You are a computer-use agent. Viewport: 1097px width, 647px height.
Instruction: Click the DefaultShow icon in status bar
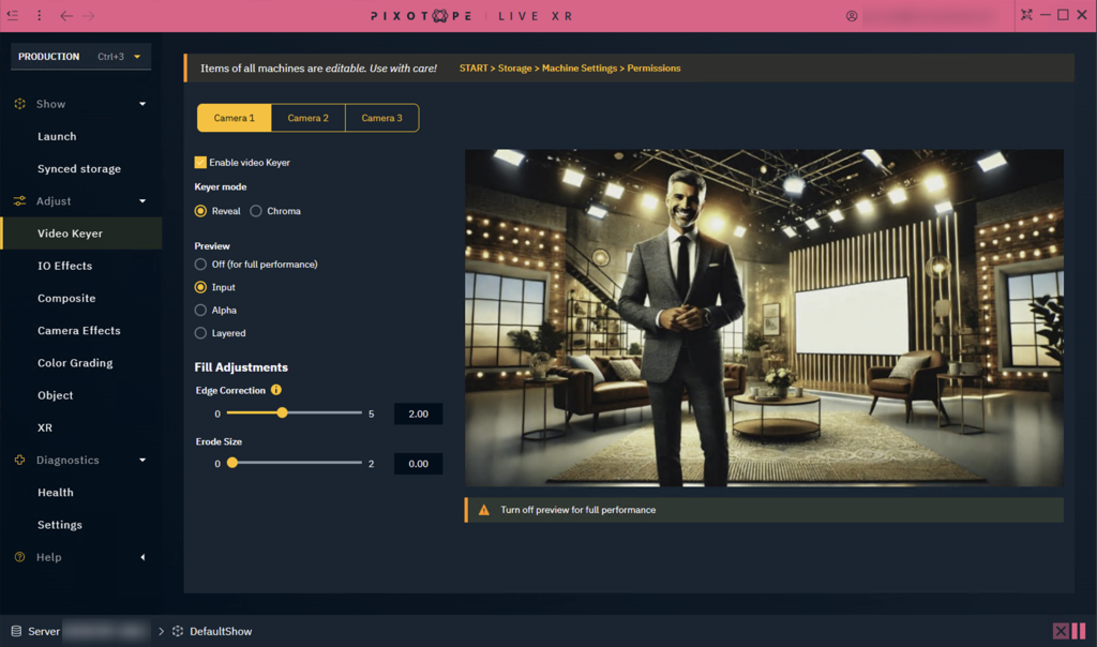(x=178, y=631)
